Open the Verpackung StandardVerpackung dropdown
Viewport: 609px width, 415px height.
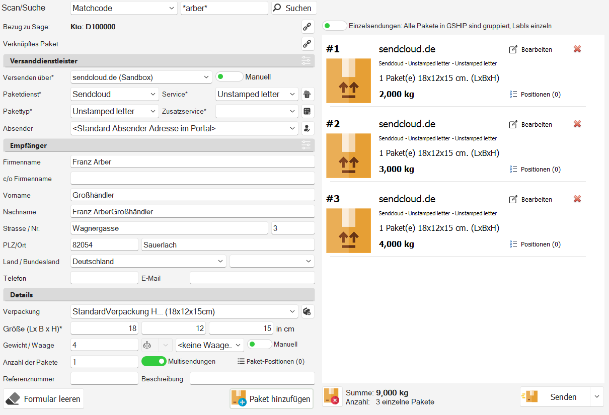184,311
